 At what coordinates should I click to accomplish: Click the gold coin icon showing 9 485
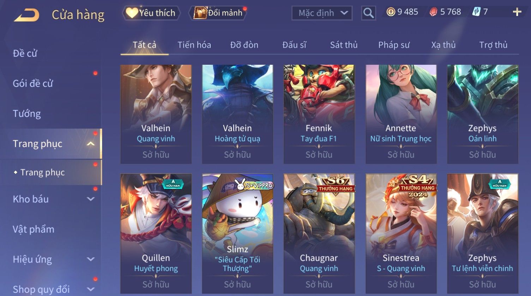click(x=391, y=12)
